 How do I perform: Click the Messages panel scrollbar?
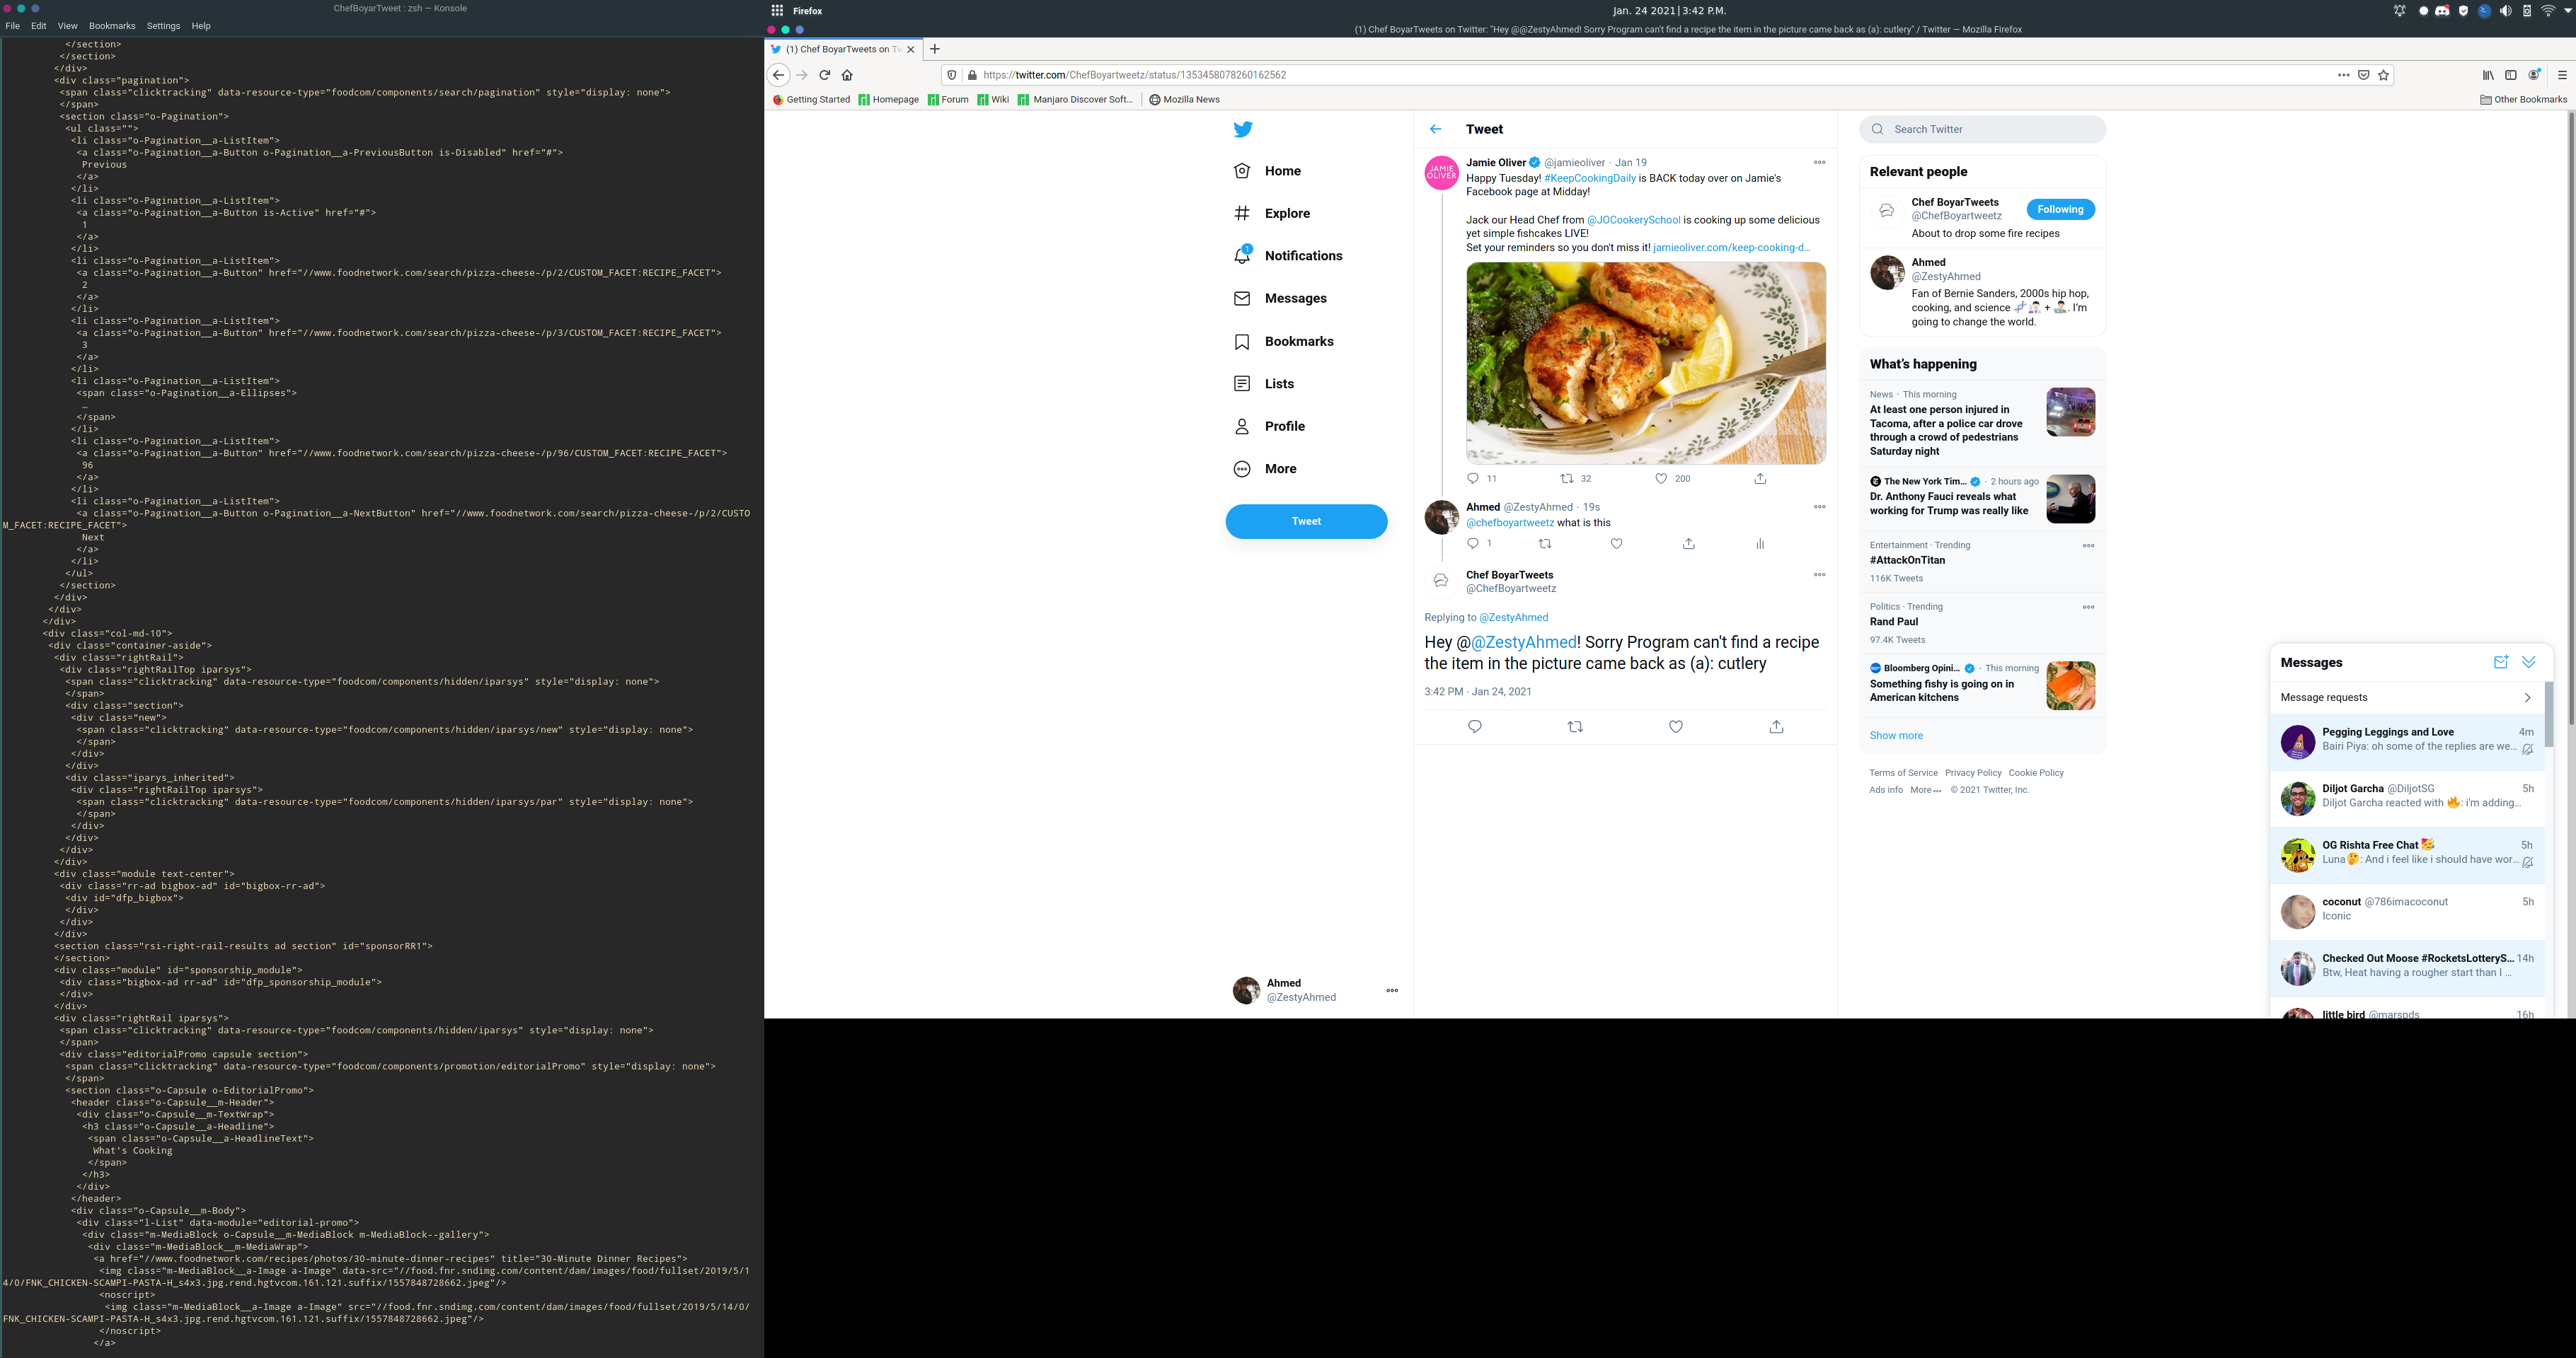click(2549, 714)
